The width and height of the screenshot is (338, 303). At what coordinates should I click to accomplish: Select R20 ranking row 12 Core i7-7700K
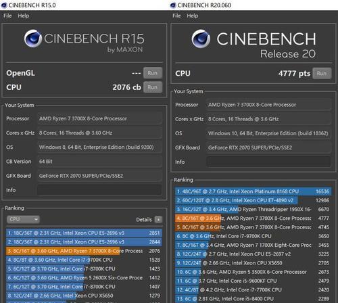pyautogui.click(x=254, y=289)
